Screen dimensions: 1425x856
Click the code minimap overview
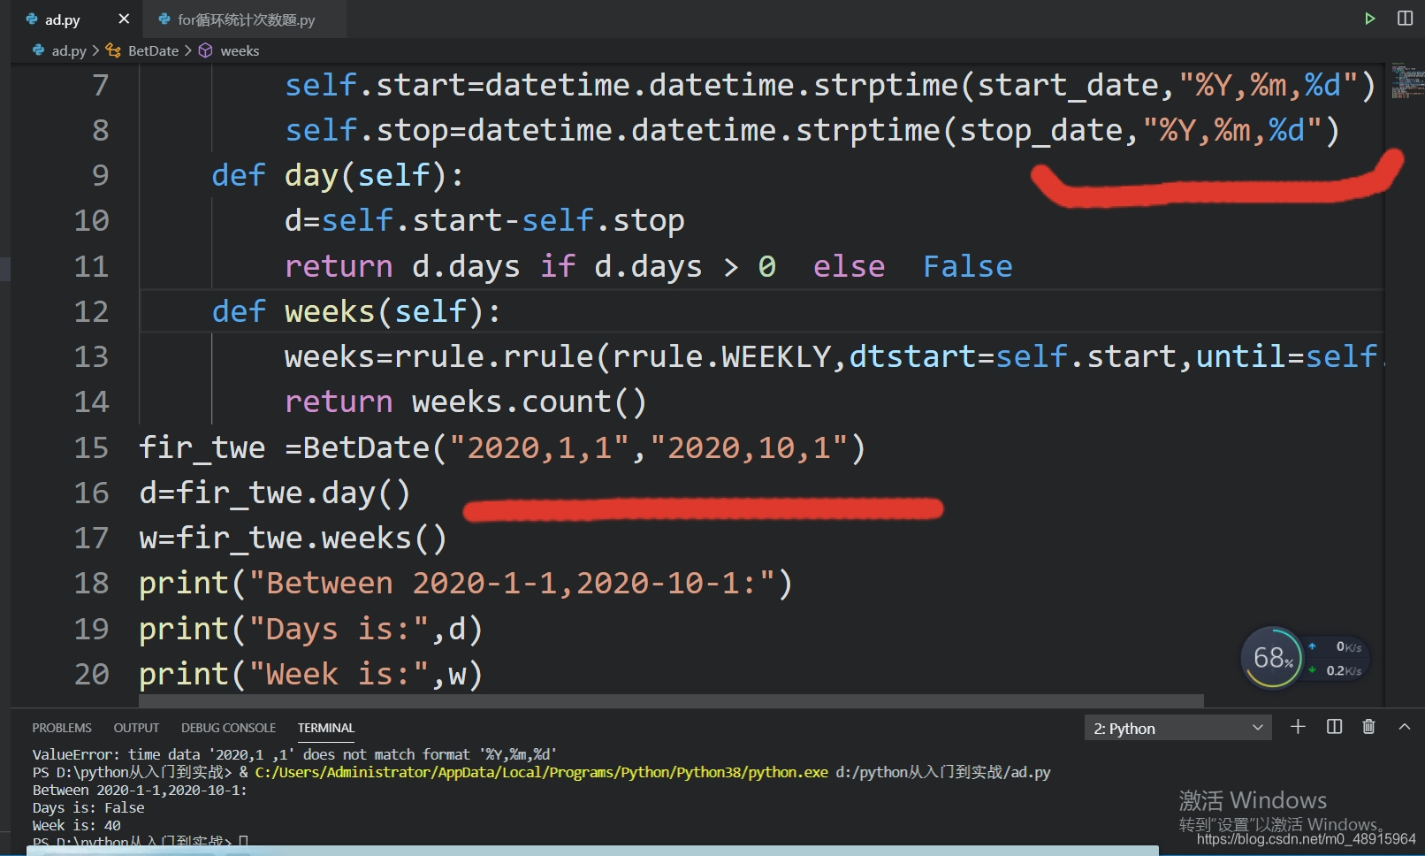pyautogui.click(x=1406, y=80)
